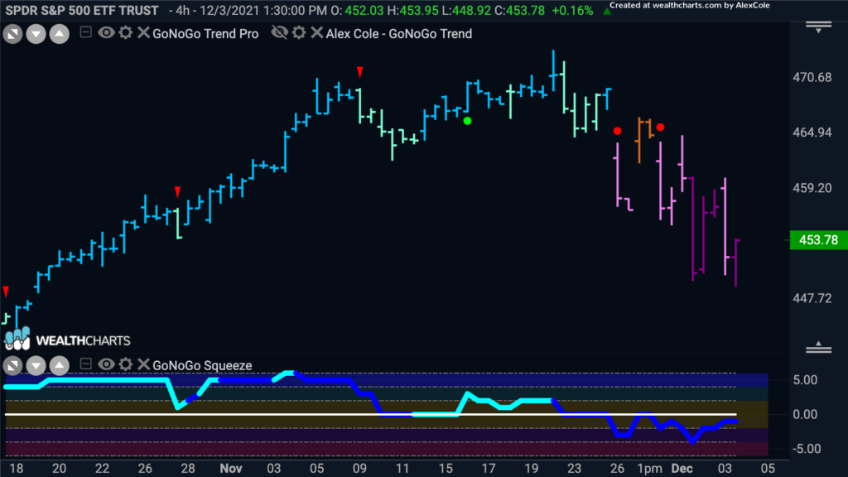Open settings gear for GoNoGo Squeeze
Screen dimensions: 848x477
coord(126,364)
